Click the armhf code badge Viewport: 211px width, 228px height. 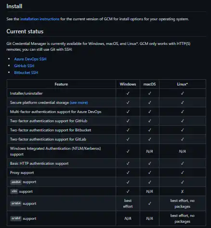(16, 218)
